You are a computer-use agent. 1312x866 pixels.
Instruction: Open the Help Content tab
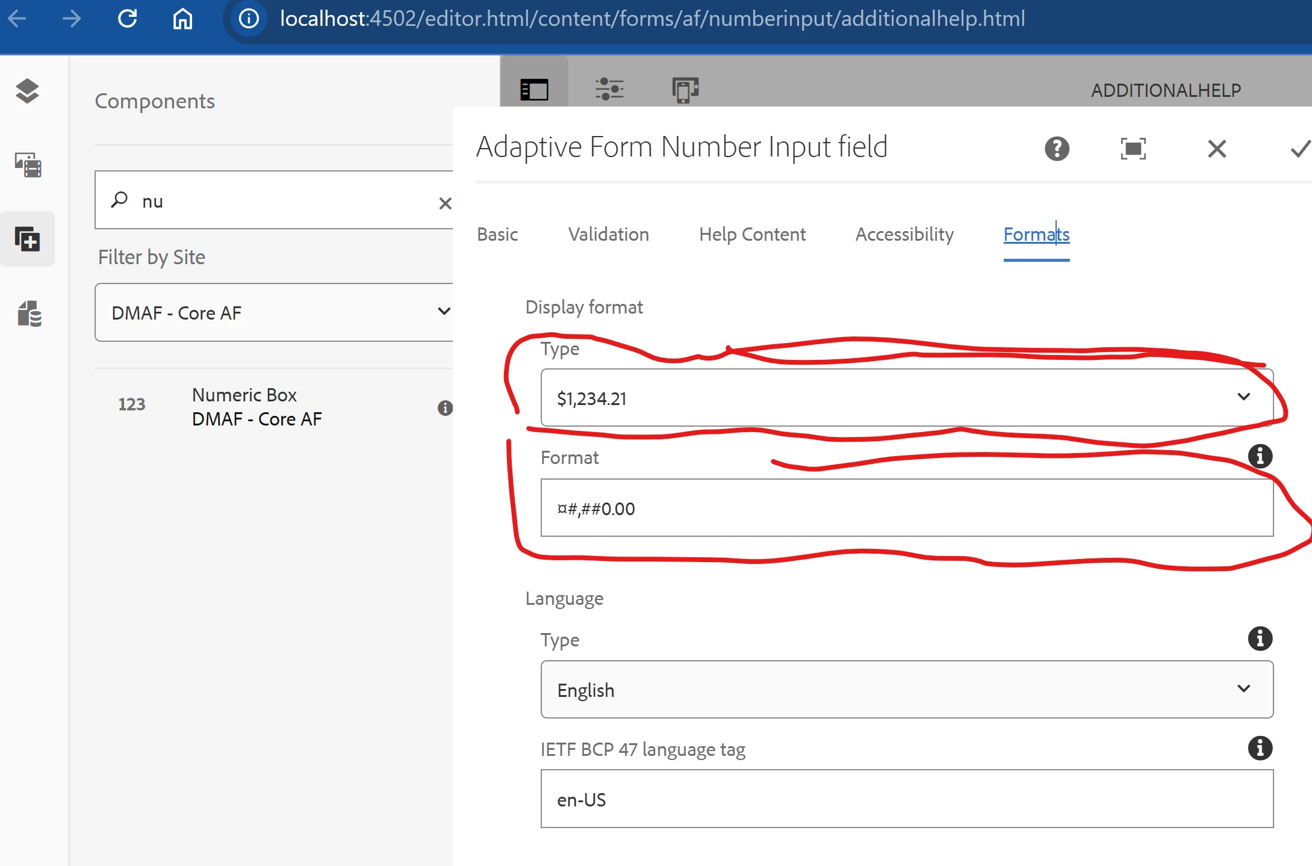click(752, 234)
